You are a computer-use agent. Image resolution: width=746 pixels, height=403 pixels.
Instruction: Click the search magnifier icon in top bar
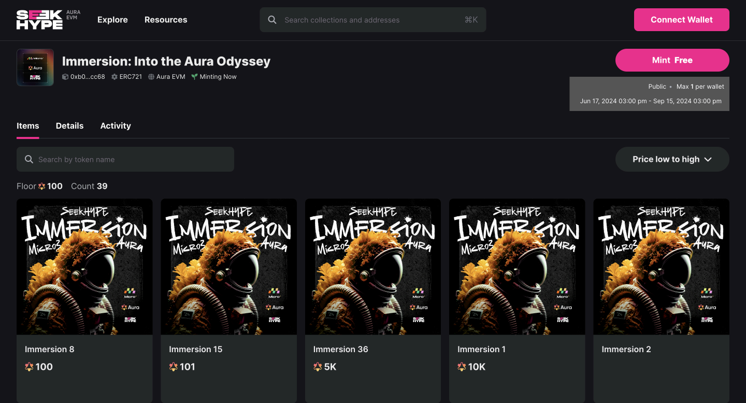click(x=272, y=20)
